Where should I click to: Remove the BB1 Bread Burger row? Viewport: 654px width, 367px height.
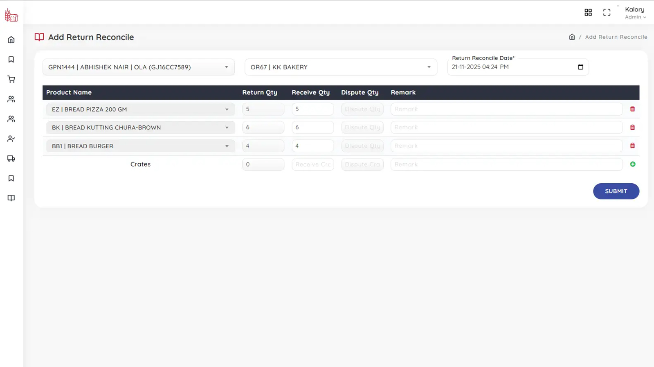(632, 146)
